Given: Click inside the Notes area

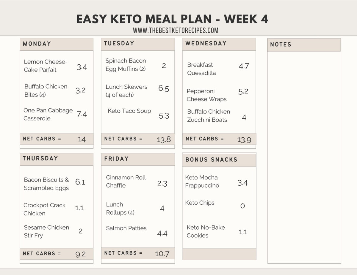Looking at the screenshot, I should click(304, 157).
